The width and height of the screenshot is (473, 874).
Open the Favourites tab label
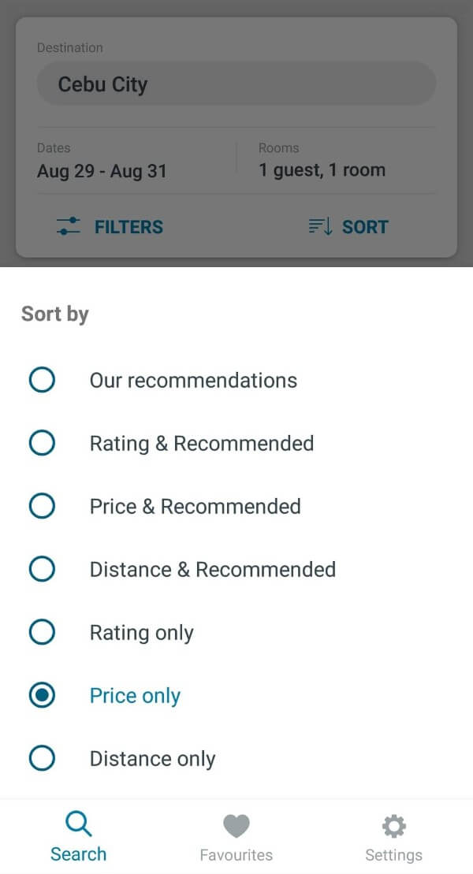pyautogui.click(x=236, y=855)
